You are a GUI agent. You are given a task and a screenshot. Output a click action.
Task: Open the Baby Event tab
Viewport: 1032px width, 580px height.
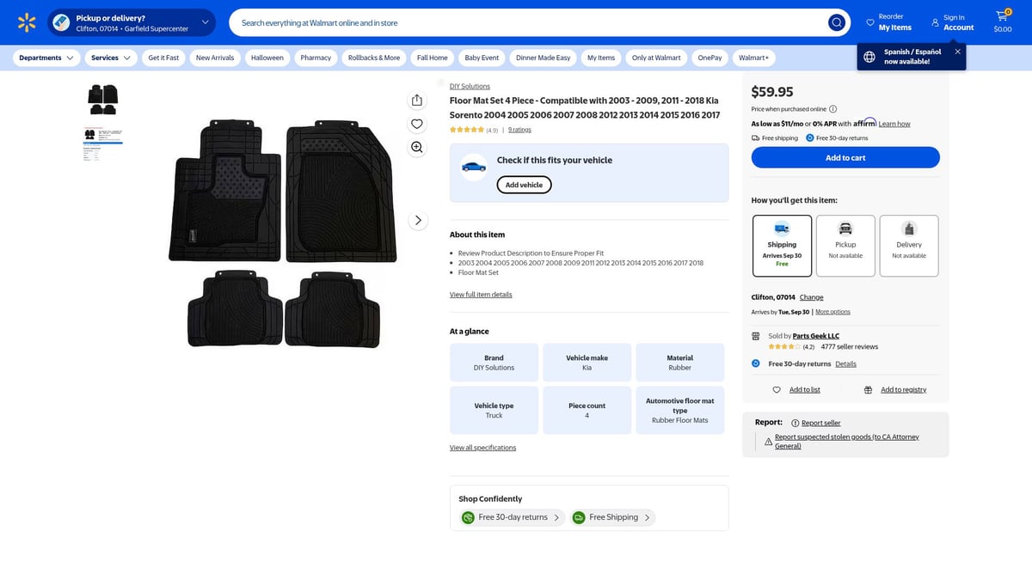(x=482, y=58)
